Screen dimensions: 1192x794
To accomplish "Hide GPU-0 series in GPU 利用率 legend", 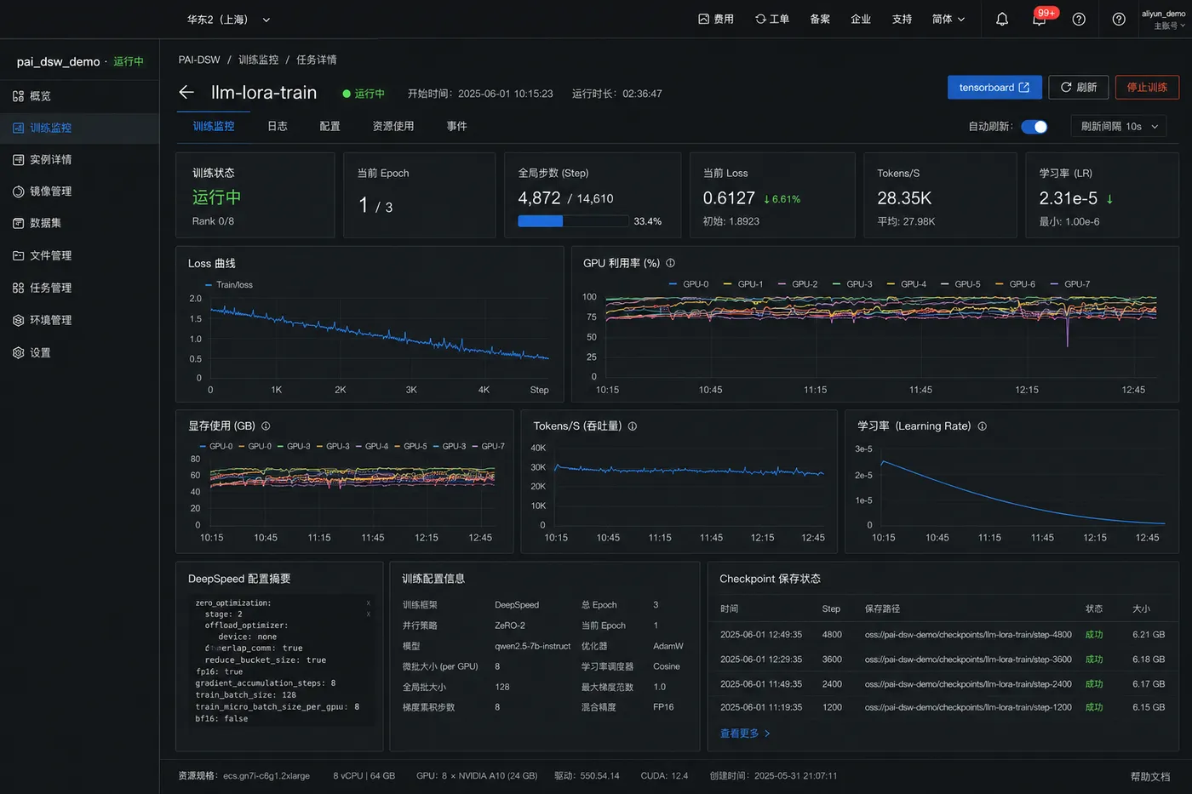I will tap(689, 284).
